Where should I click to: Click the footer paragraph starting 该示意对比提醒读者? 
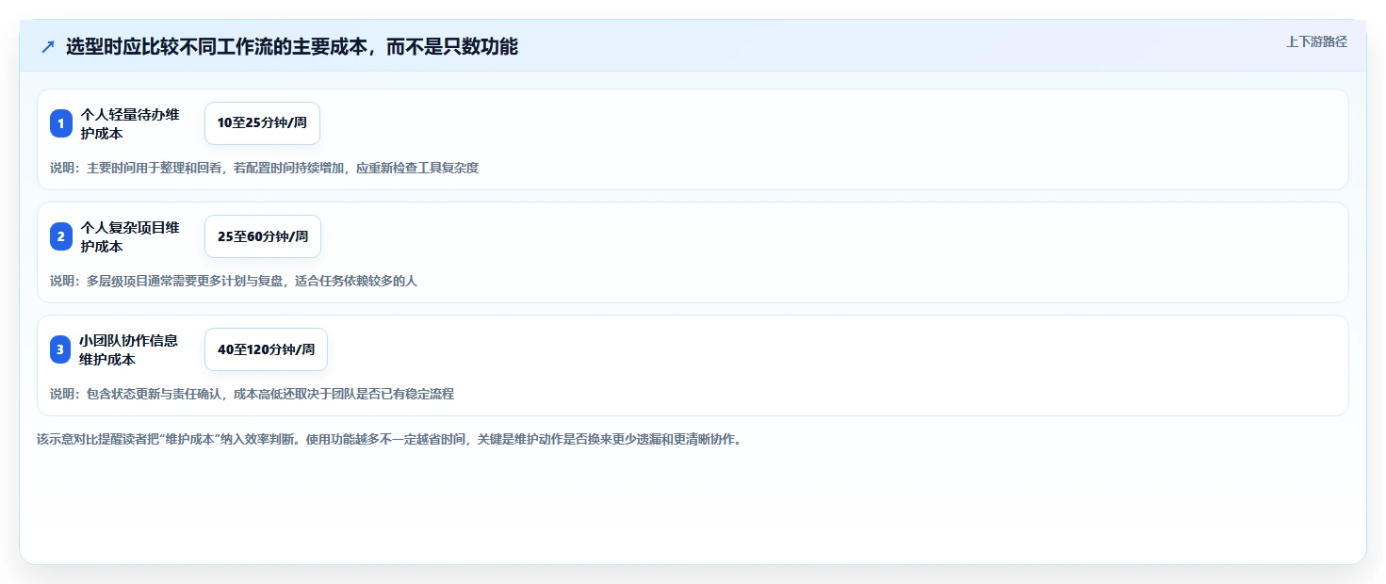click(389, 439)
